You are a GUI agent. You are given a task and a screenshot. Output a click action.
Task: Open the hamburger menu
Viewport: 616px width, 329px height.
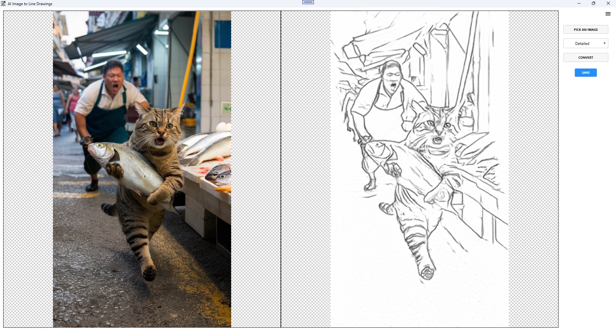[x=608, y=14]
